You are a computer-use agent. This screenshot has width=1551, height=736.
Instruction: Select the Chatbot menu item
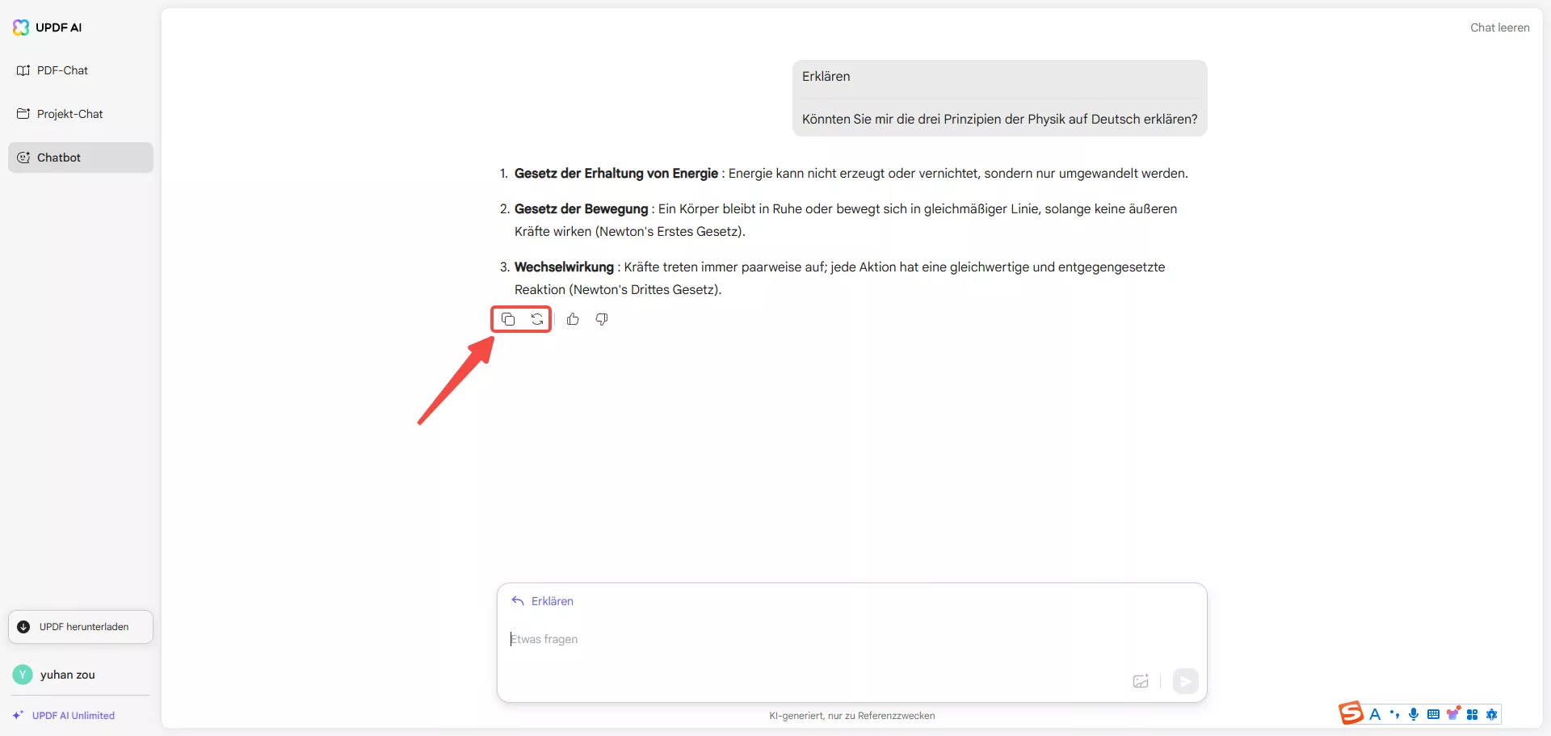coord(81,158)
